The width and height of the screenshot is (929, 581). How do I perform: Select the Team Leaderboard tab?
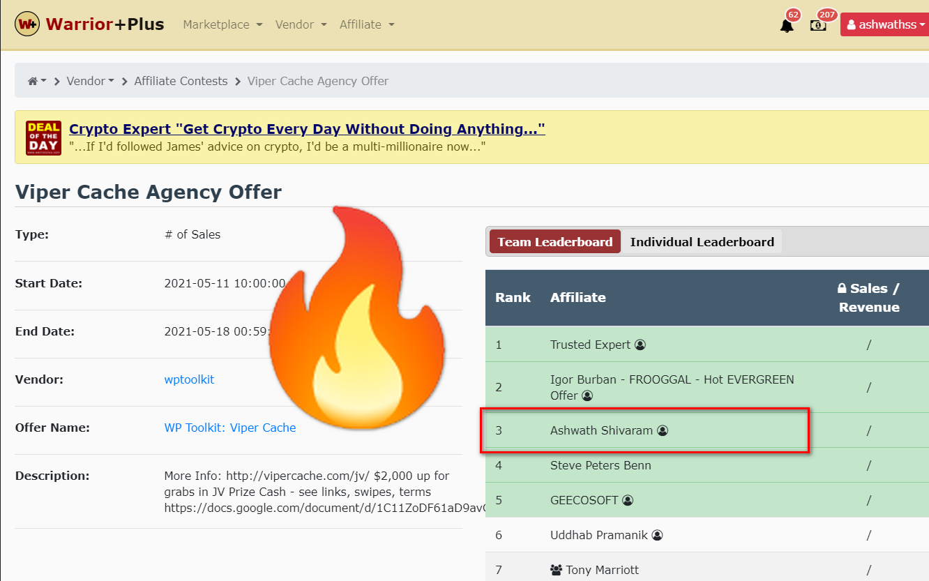(x=554, y=242)
